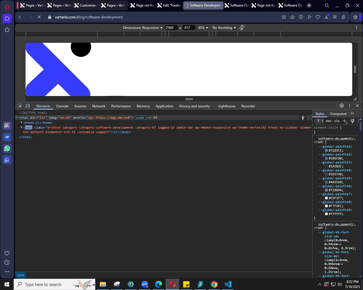Switch to the Styles tab
Image resolution: width=363 pixels, height=290 pixels.
(x=320, y=114)
